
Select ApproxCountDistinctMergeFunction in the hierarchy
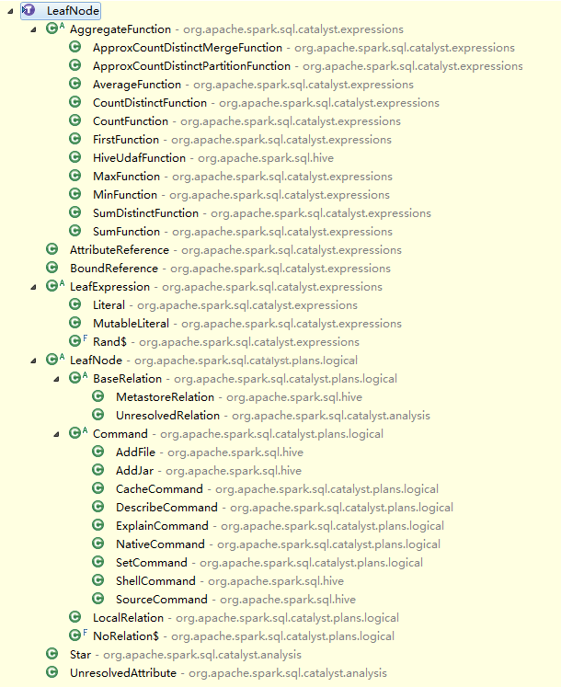coord(303,48)
